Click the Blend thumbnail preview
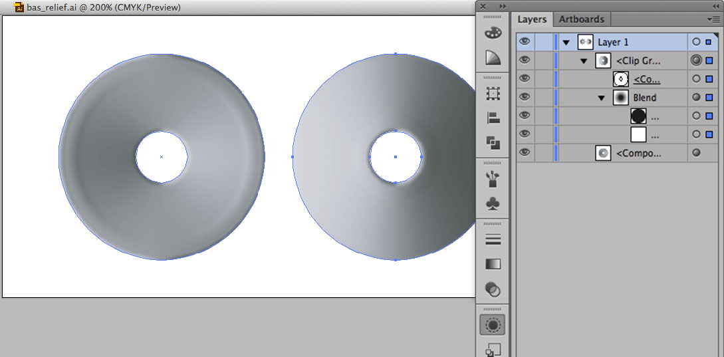724x357 pixels. pos(620,98)
